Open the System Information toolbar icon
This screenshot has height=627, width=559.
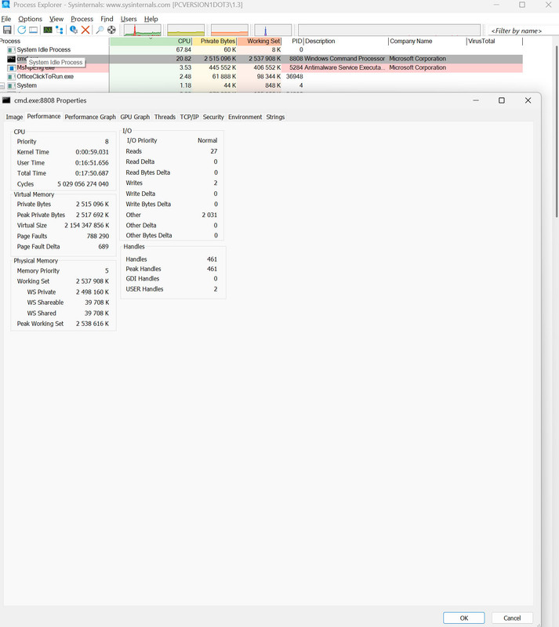point(48,30)
